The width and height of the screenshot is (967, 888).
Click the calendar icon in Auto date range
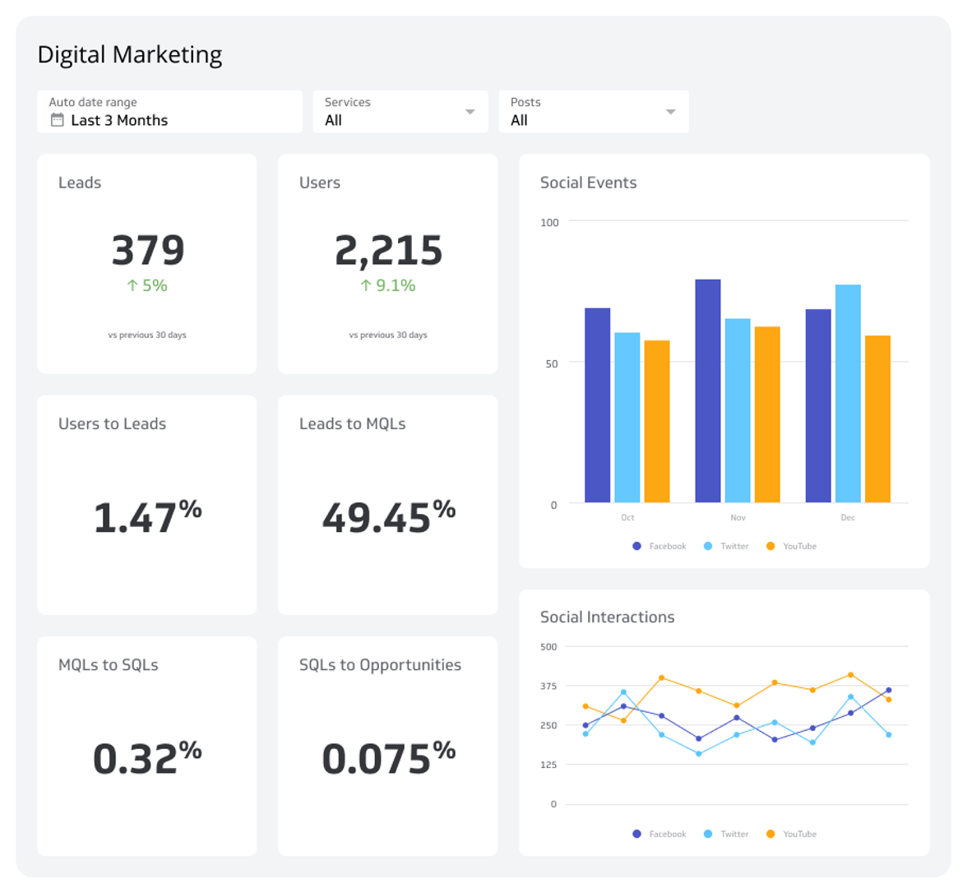(x=55, y=120)
